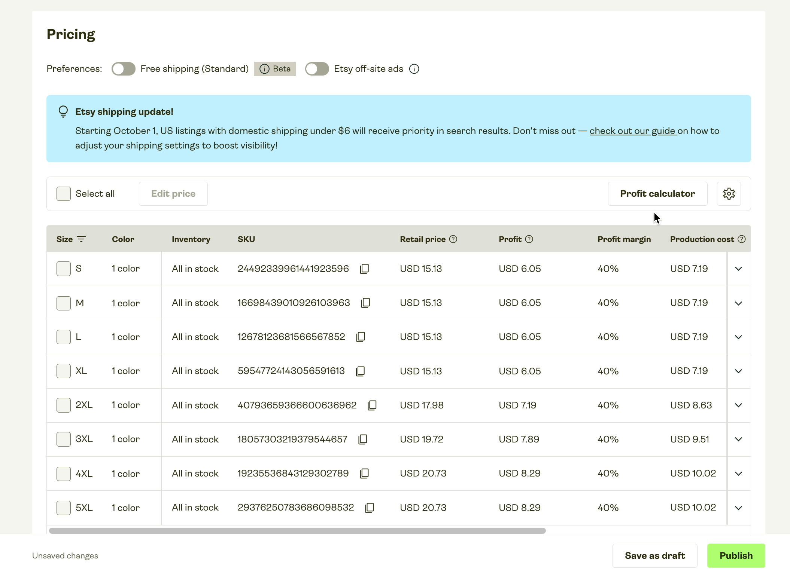Open the Profit calculator
Screen dimensions: 790x573
[657, 194]
